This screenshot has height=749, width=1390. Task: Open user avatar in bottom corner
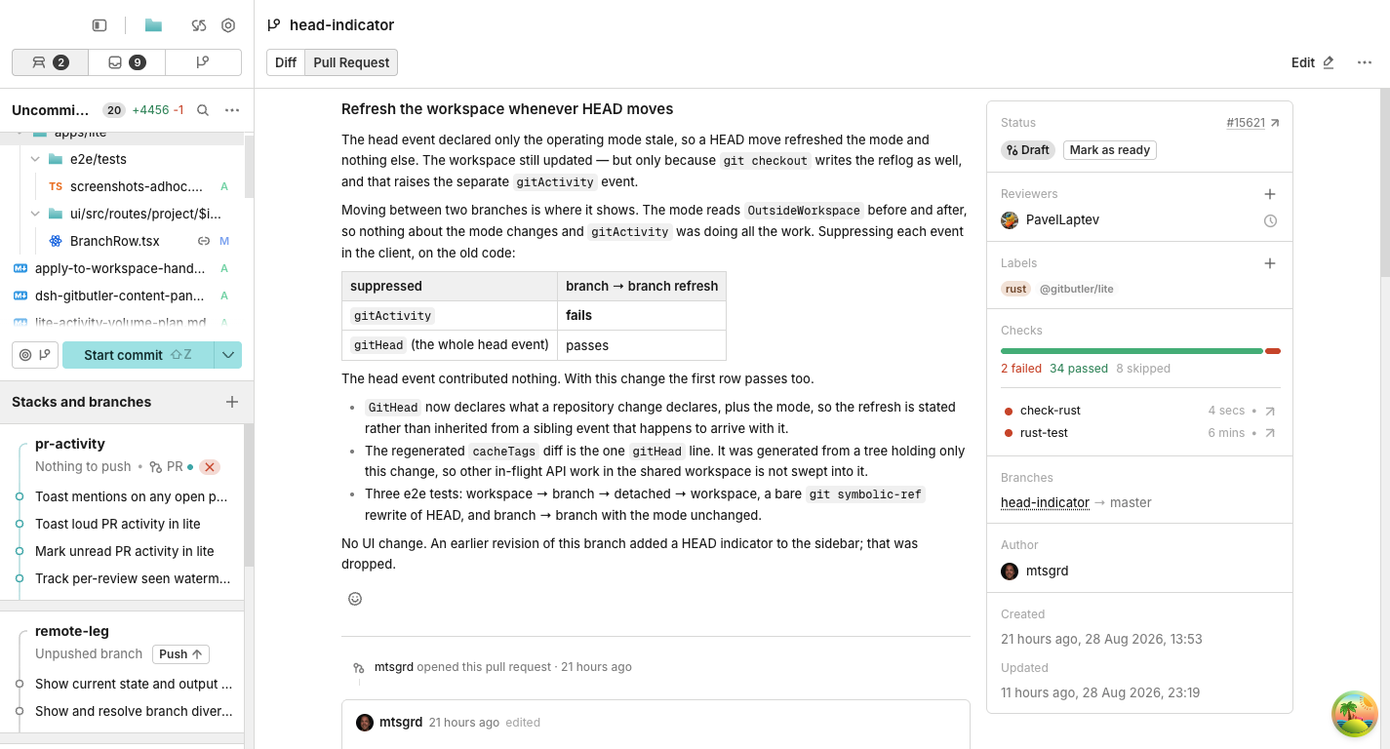pos(1355,715)
